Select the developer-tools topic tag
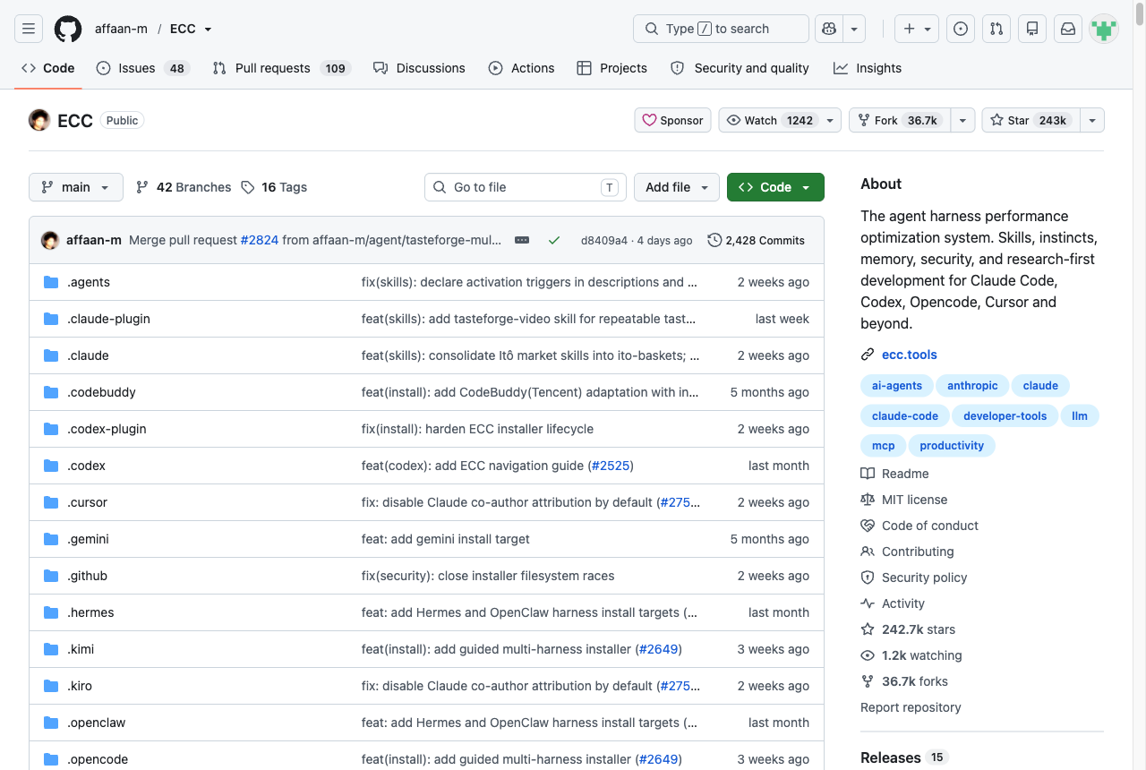This screenshot has height=770, width=1146. (1005, 415)
